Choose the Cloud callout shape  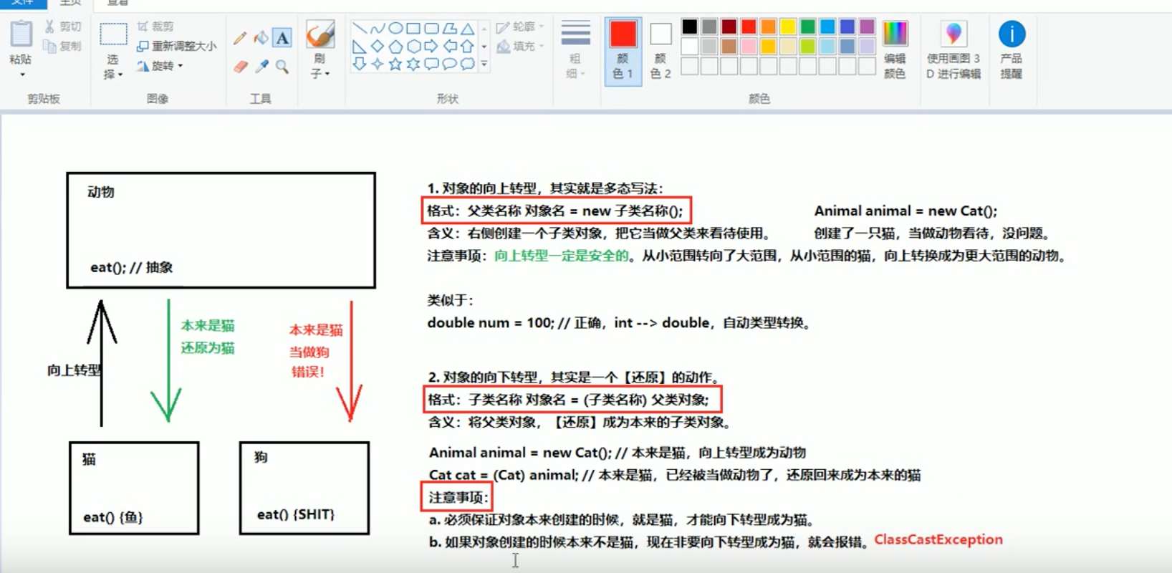(467, 64)
